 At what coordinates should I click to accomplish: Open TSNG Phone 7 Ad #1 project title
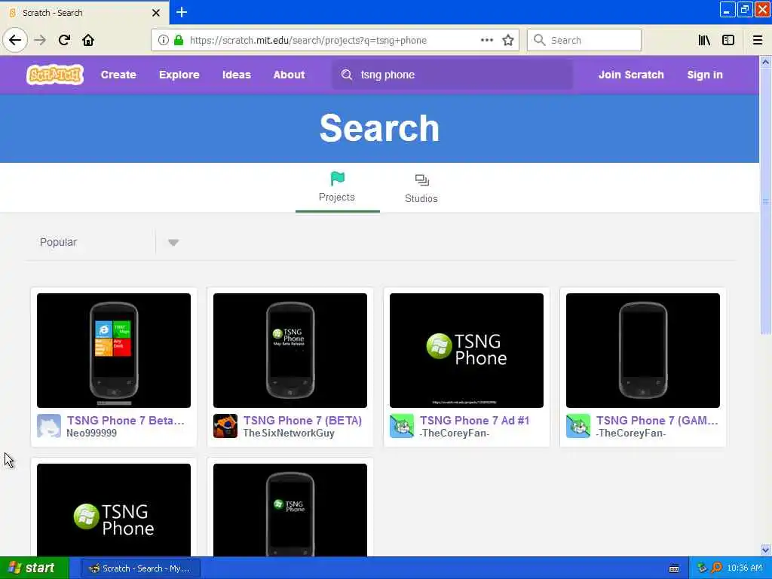[x=474, y=421]
